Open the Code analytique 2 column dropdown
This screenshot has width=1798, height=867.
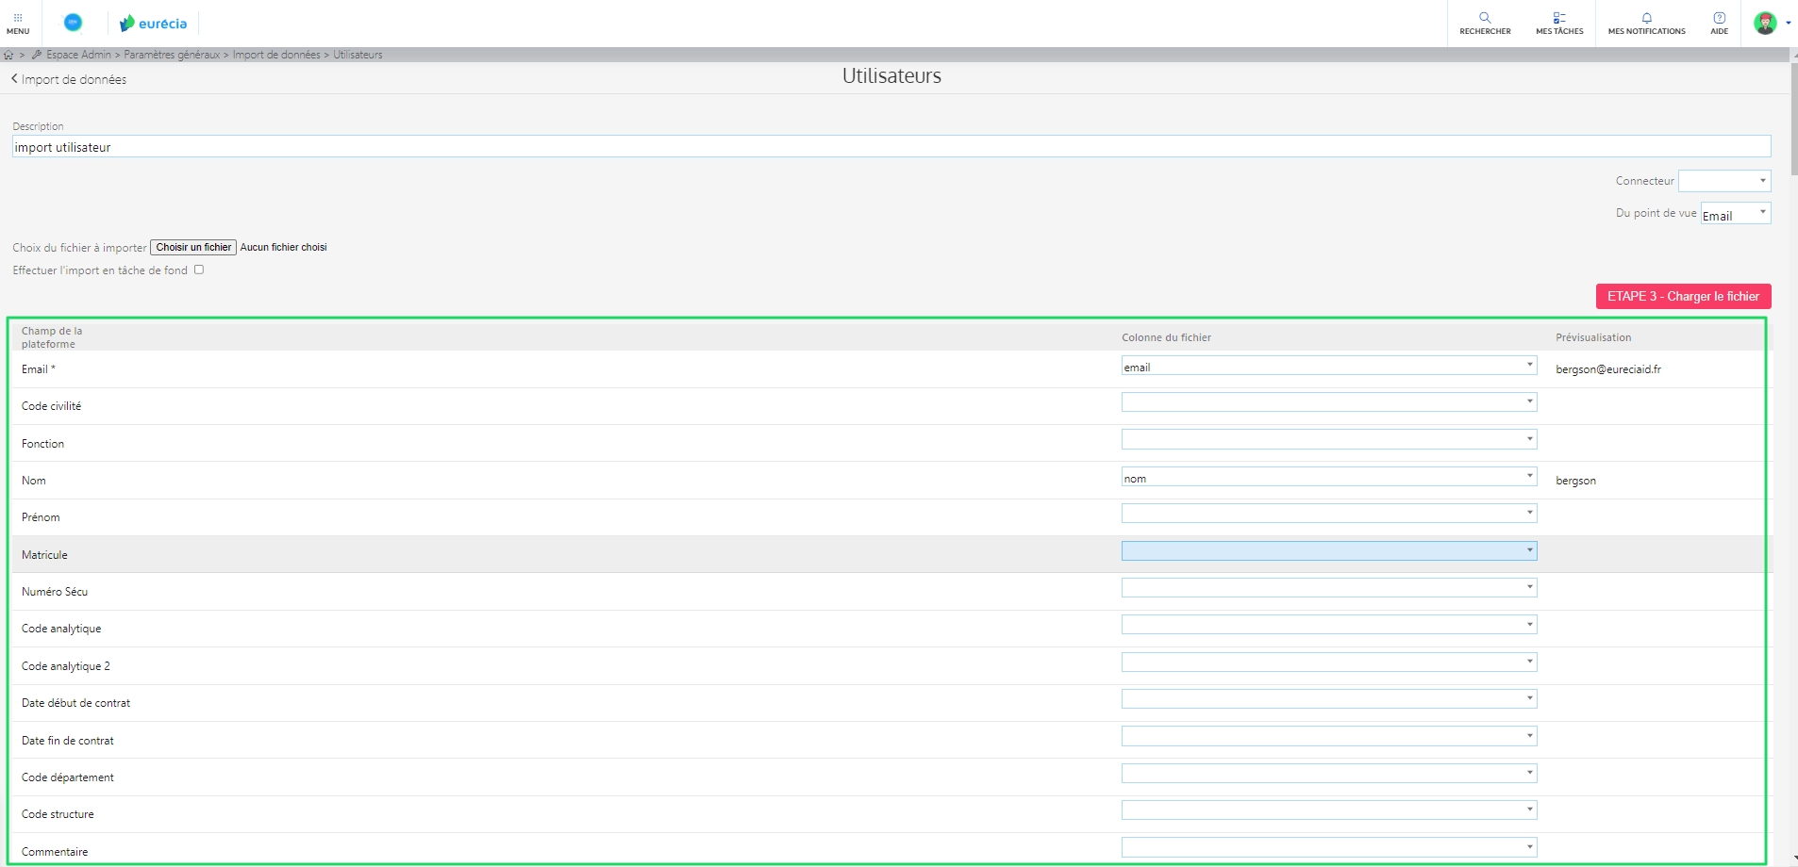pos(1329,663)
